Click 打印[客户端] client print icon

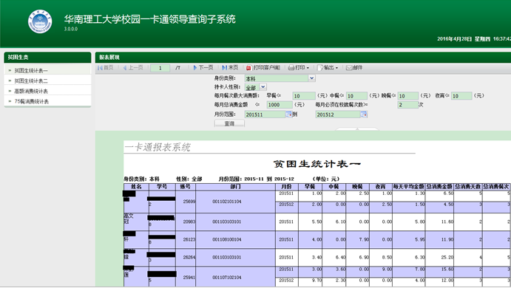tap(249, 68)
